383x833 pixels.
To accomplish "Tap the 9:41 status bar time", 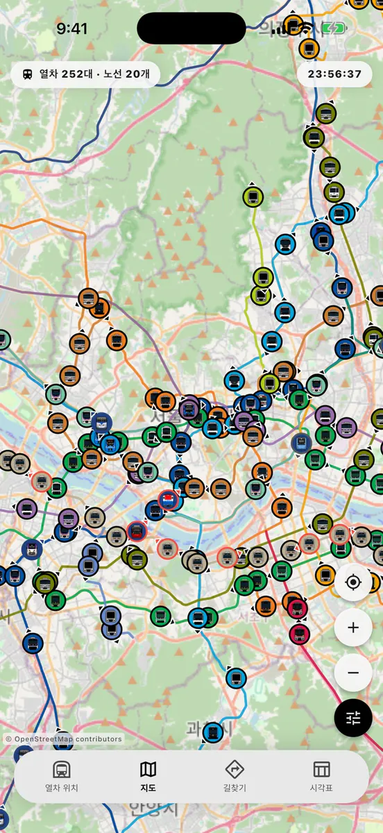I will [x=72, y=28].
